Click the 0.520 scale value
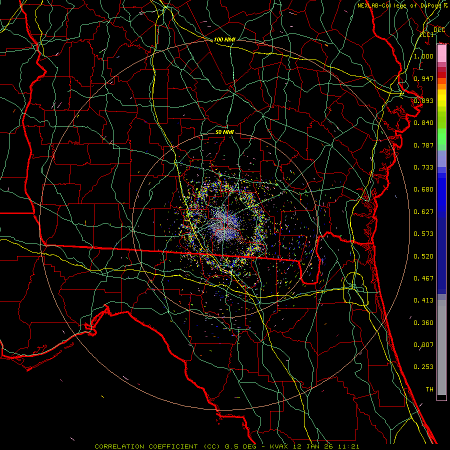The height and width of the screenshot is (450, 450). pos(423,256)
